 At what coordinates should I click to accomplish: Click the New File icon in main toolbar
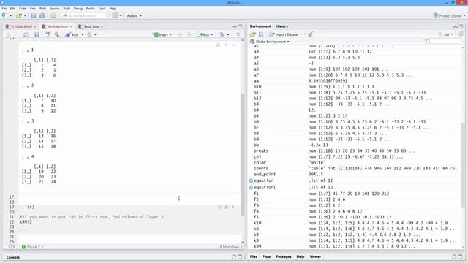pyautogui.click(x=4, y=15)
